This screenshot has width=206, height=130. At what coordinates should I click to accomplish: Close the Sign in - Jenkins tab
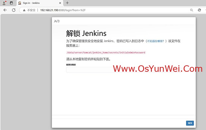coord(60,3)
